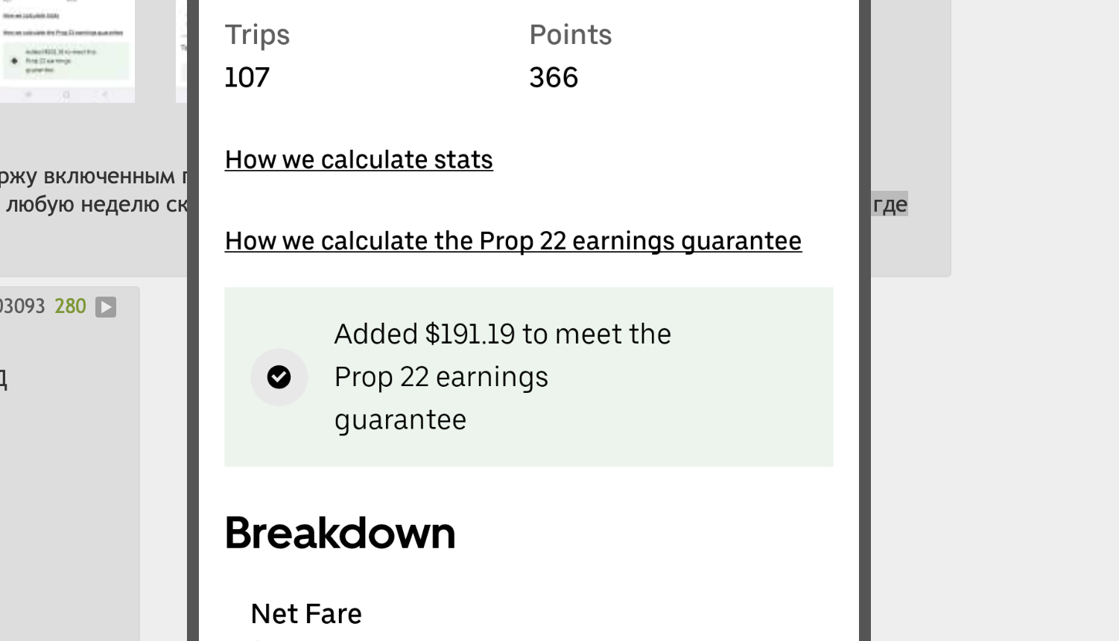This screenshot has height=641, width=1119.
Task: Click the Trips label
Action: 257,35
